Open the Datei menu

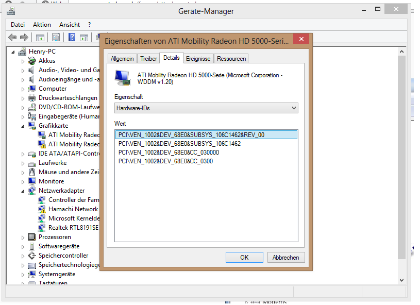[18, 25]
